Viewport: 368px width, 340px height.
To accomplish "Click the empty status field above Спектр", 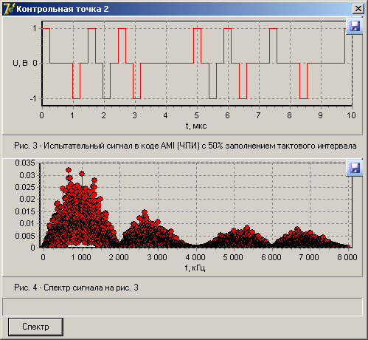I will 182,307.
